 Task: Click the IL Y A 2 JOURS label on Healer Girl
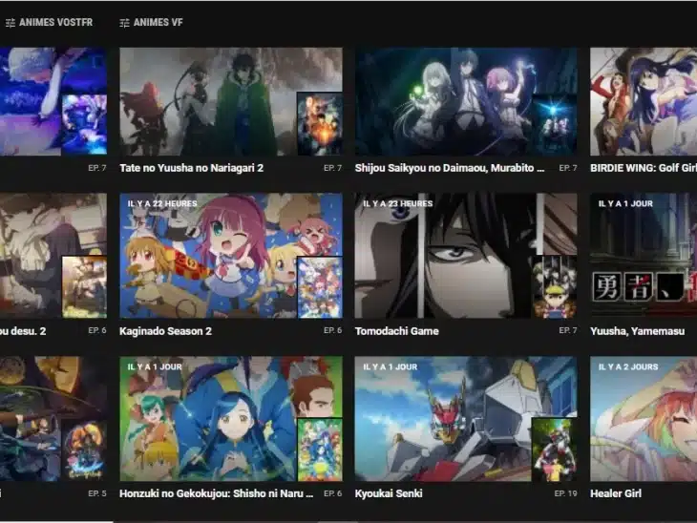(628, 367)
